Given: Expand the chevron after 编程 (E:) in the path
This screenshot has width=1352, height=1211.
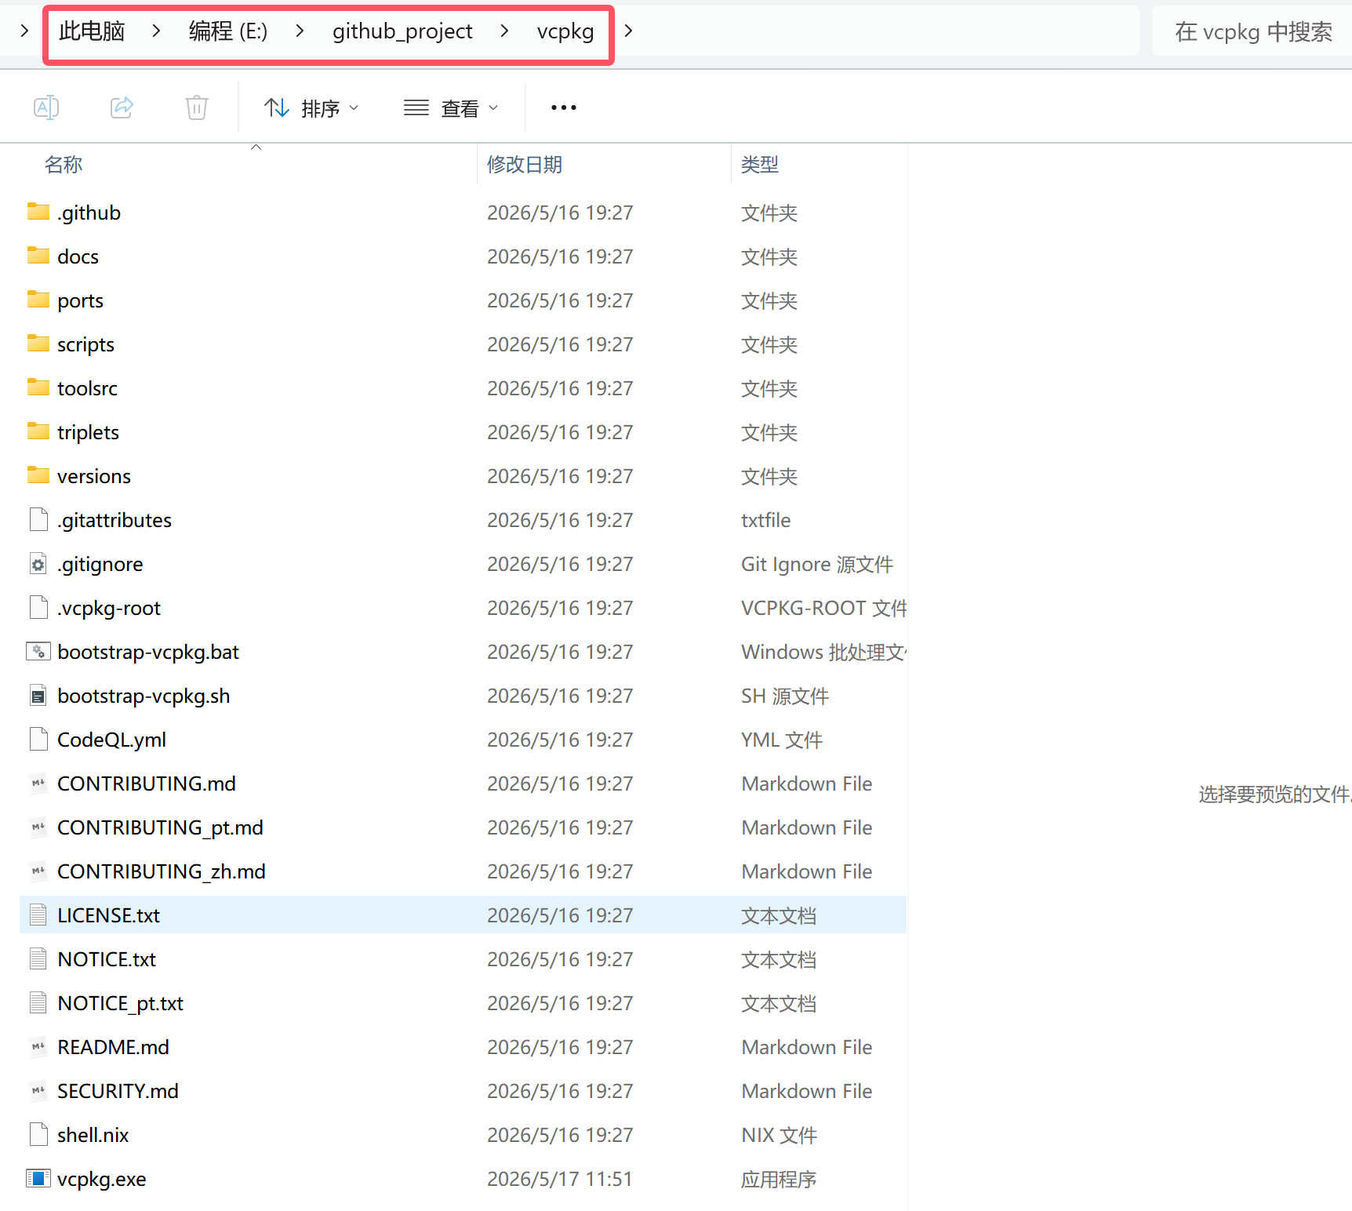Looking at the screenshot, I should 300,31.
